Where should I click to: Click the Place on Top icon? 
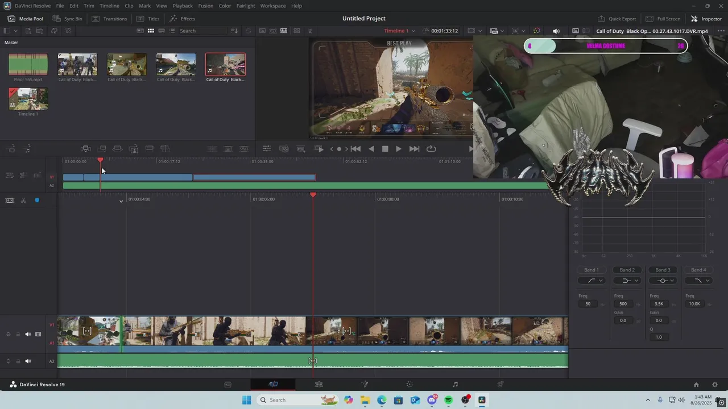(149, 149)
